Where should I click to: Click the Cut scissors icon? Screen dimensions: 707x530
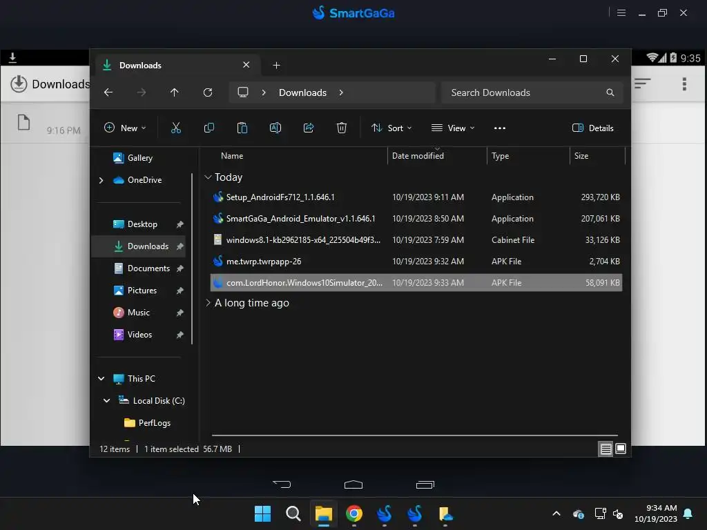tap(176, 128)
